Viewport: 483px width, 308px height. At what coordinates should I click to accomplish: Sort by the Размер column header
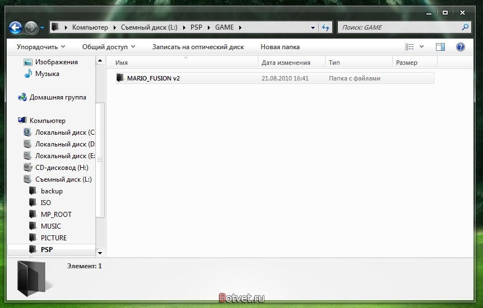[415, 63]
